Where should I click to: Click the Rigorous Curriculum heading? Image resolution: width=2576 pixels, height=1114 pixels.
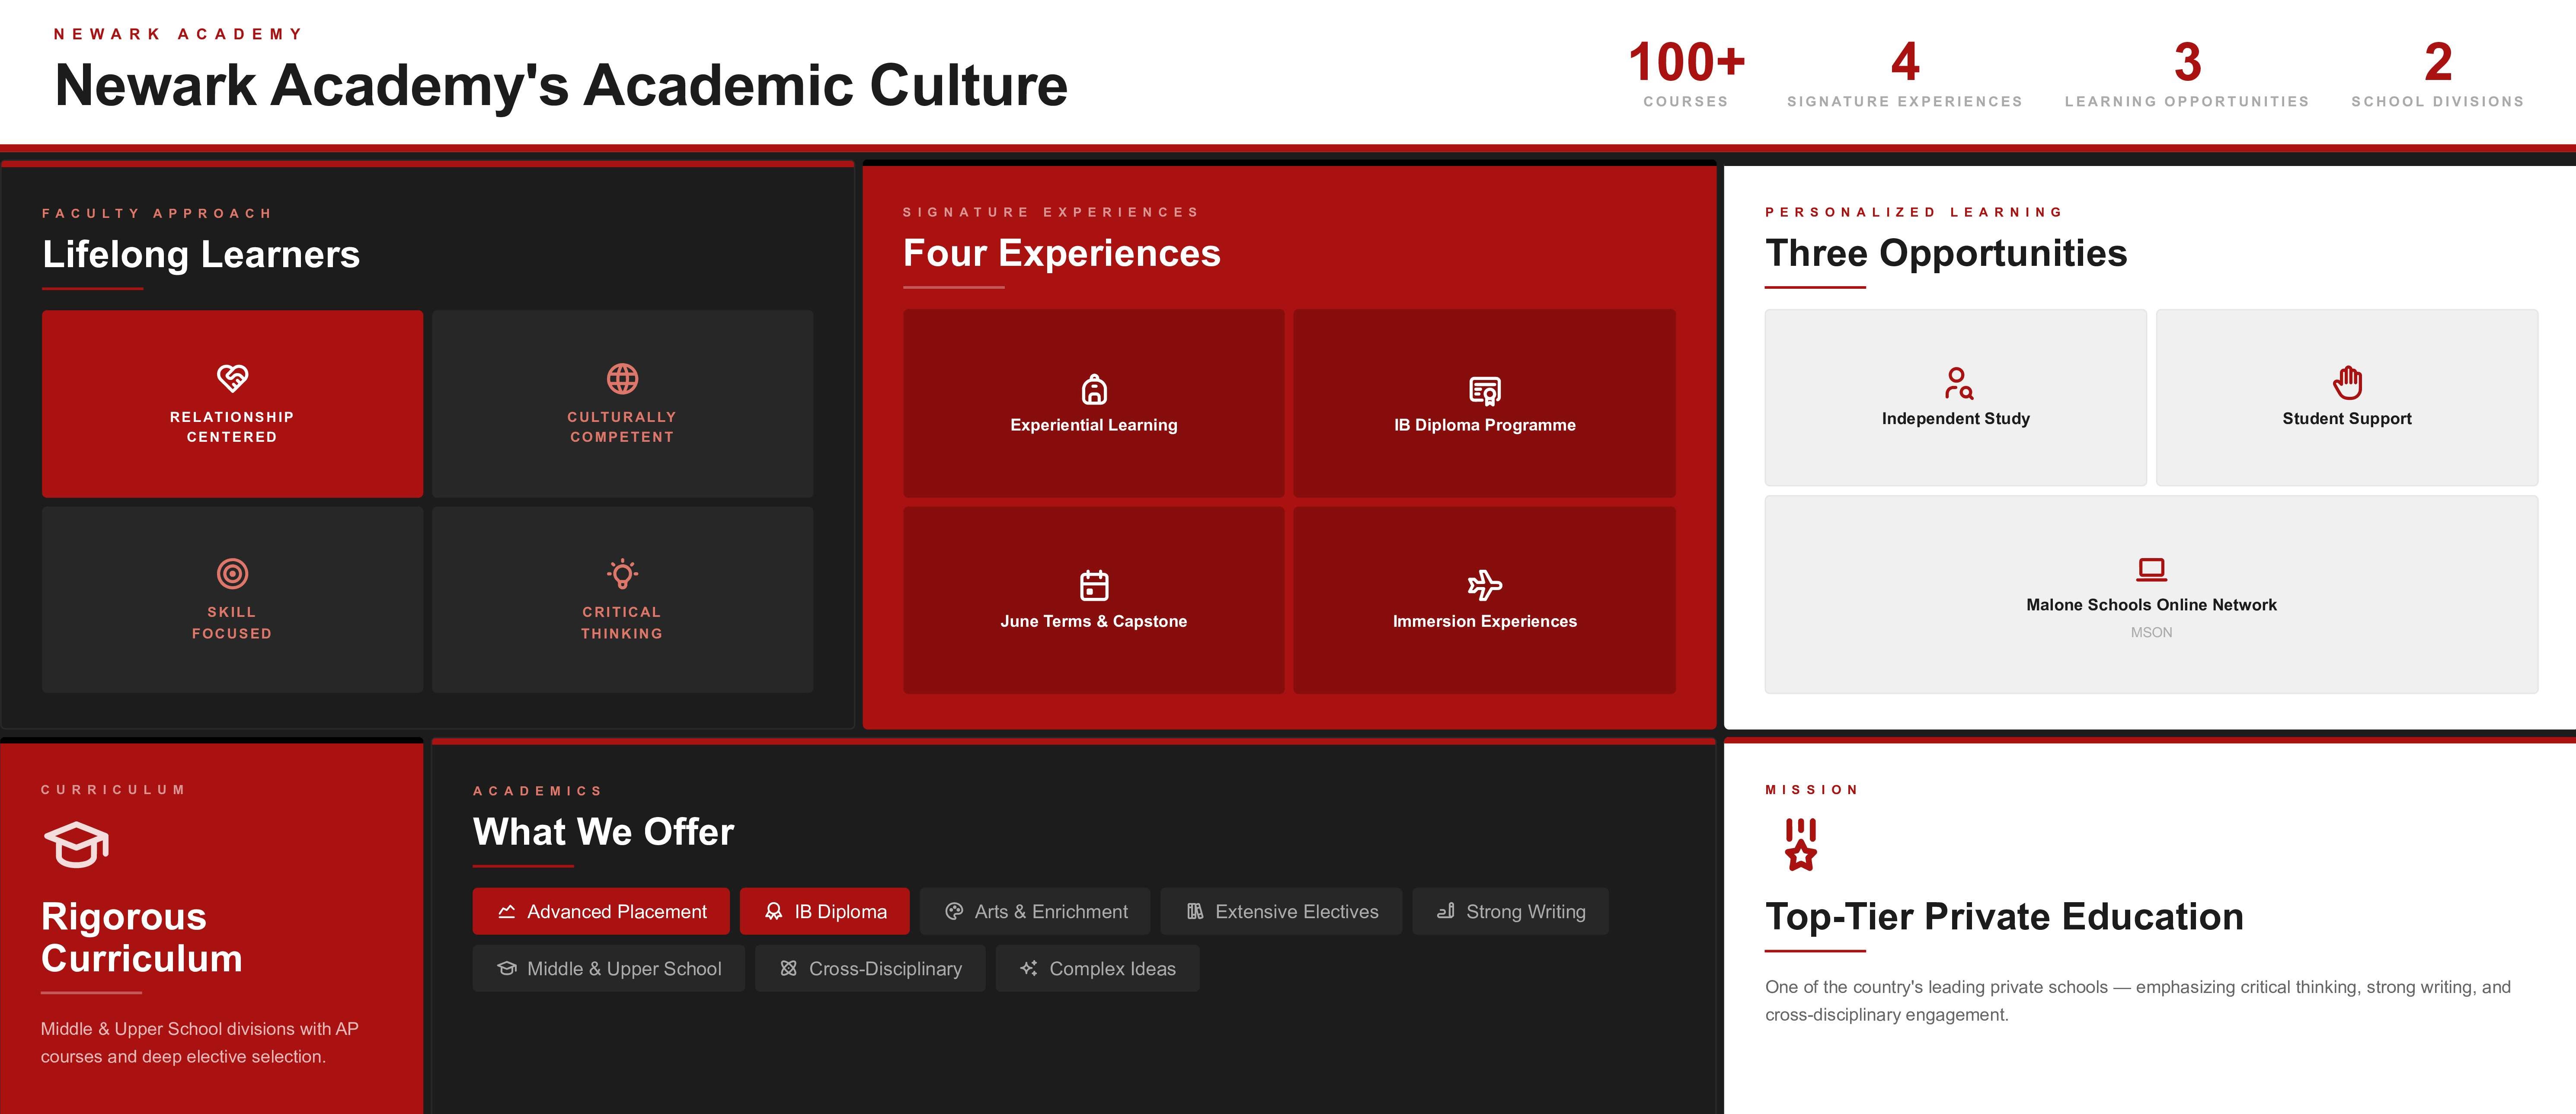[142, 937]
